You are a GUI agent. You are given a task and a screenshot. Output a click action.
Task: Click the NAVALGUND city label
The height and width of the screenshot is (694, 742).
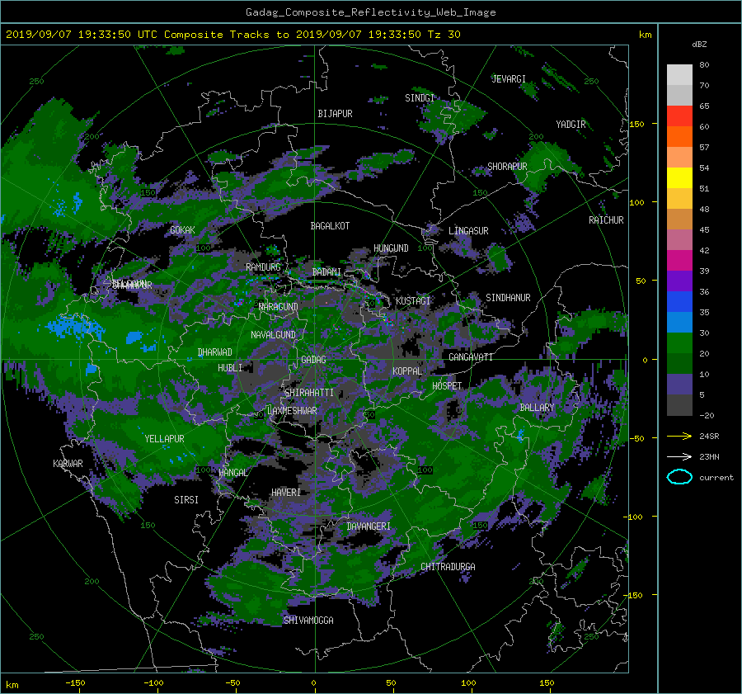[x=273, y=335]
